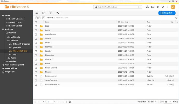This screenshot has width=179, height=104.
Task: Expand the Public tree node
Action: [x=7, y=58]
